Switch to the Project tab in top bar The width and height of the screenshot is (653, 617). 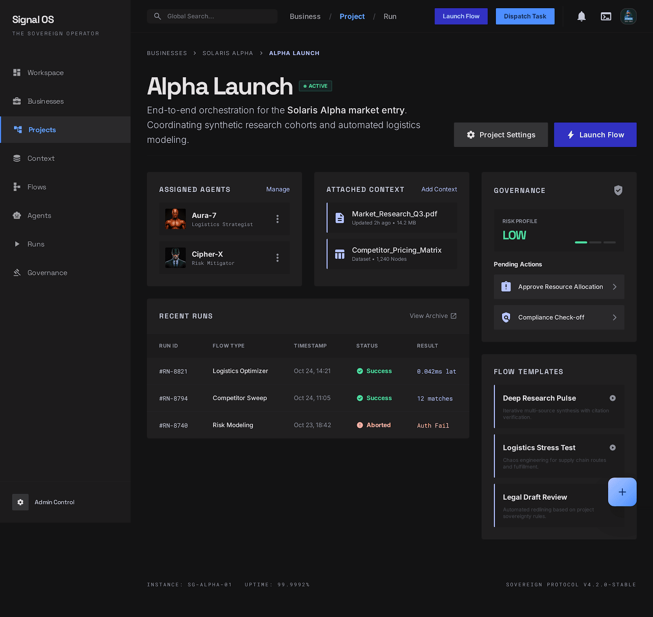click(352, 16)
